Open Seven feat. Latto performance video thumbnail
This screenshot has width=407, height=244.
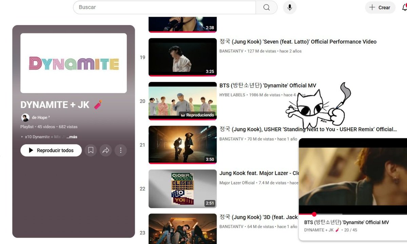click(182, 57)
